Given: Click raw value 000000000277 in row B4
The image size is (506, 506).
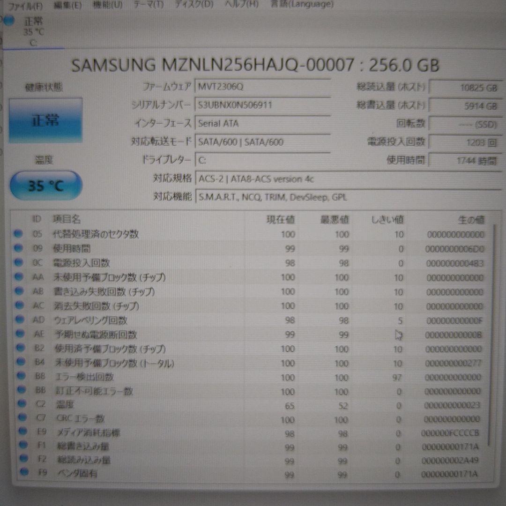Looking at the screenshot, I should pos(454,364).
